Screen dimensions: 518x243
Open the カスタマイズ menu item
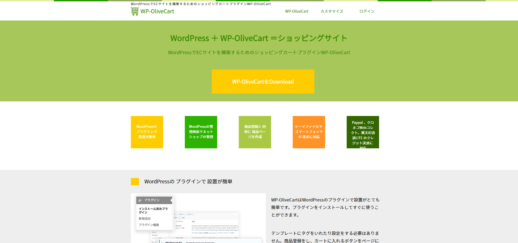pyautogui.click(x=332, y=11)
